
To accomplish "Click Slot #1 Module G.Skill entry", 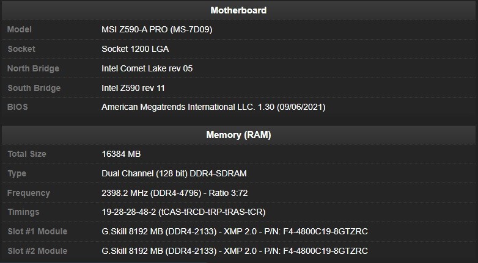I will pos(235,232).
